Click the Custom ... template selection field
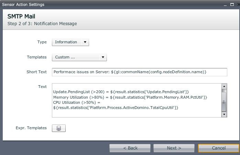 76,57
